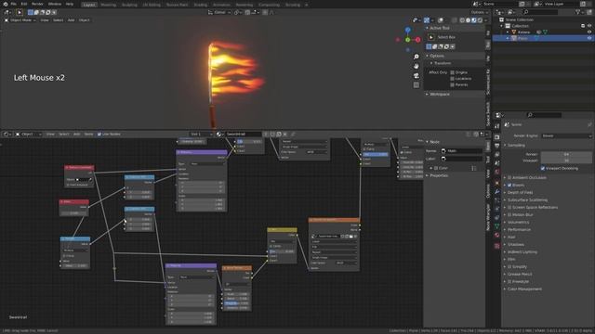Open the World properties tab icon
Viewport: 595px width, 334px height.
click(497, 172)
